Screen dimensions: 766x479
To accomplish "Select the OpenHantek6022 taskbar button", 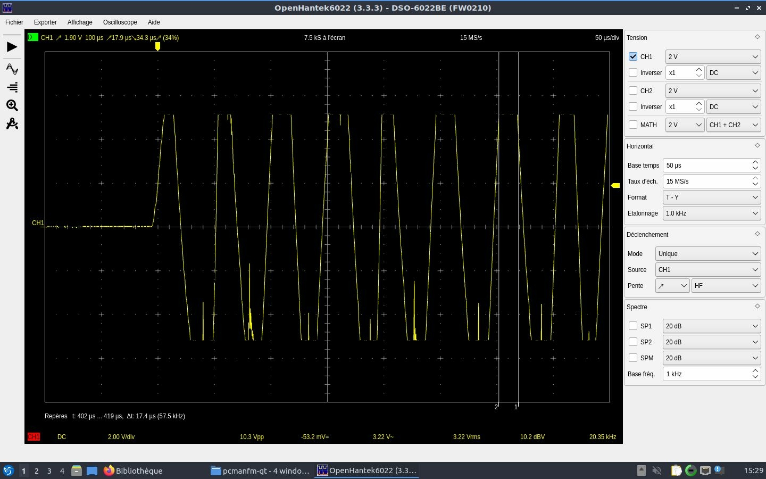I will tap(367, 470).
